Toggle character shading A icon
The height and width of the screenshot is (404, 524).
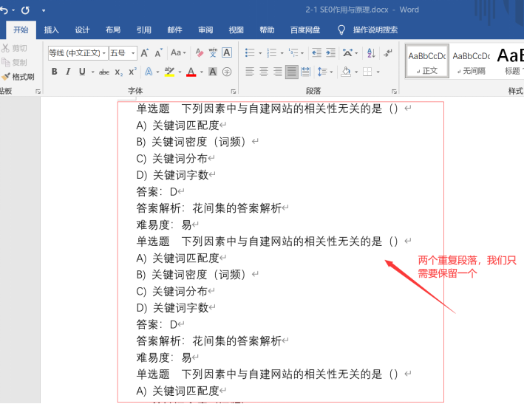[x=213, y=72]
